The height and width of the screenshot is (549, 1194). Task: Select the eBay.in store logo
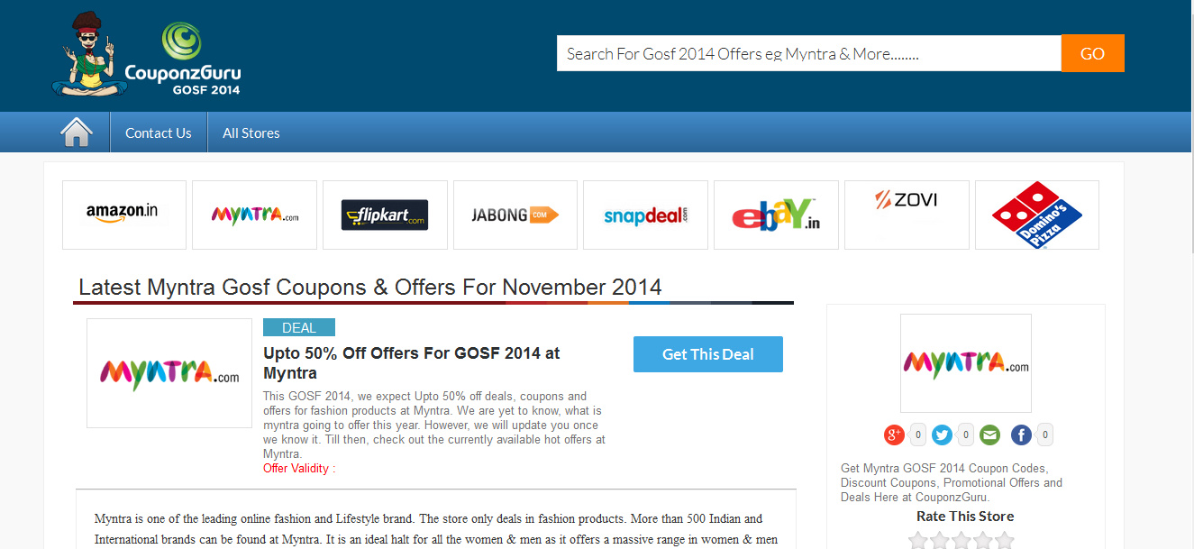pyautogui.click(x=776, y=215)
